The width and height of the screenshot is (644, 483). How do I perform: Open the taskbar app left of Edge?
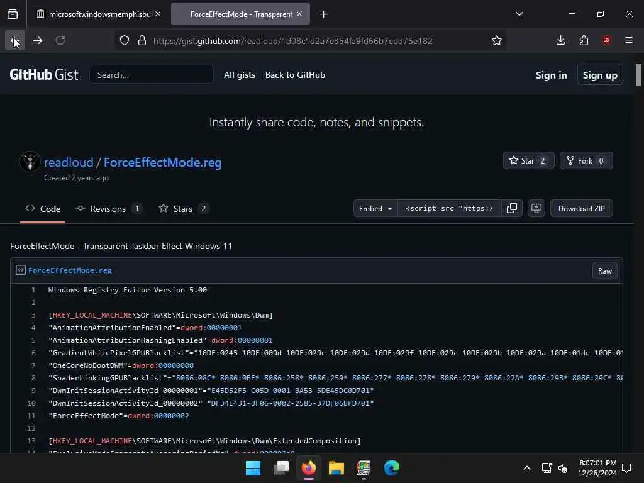[x=364, y=468]
